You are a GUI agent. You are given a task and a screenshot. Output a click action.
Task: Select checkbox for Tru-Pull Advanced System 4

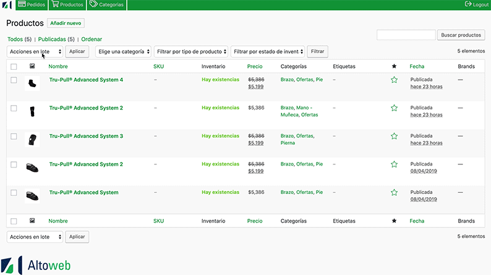pos(14,80)
